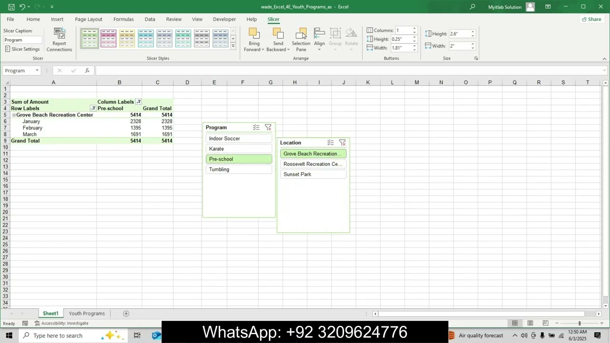The height and width of the screenshot is (343, 610).
Task: Open Report Connections dialog
Action: pos(59,40)
